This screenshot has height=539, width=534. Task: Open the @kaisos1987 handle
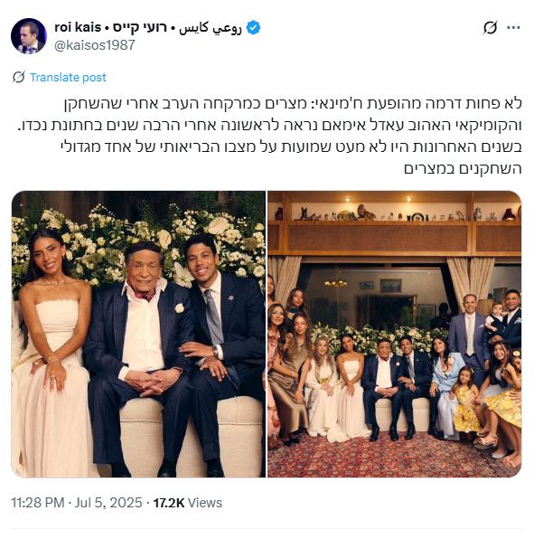[x=95, y=45]
